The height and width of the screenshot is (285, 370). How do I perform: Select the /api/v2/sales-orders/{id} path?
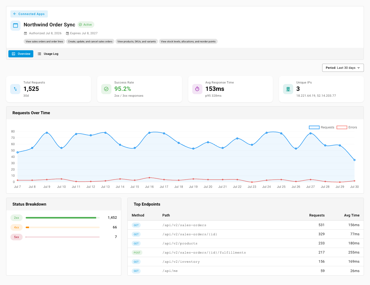point(190,234)
